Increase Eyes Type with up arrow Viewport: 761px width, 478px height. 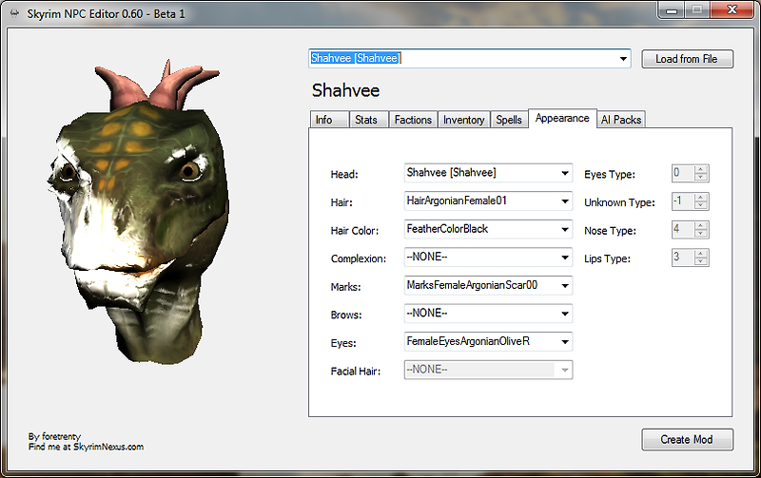pos(701,169)
